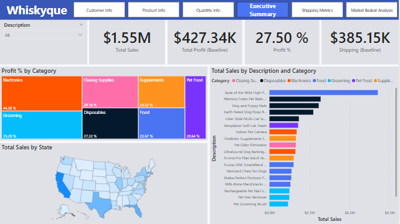Click the Temptation Soft Cat Treats bar
The image size is (400, 224).
click(283, 126)
